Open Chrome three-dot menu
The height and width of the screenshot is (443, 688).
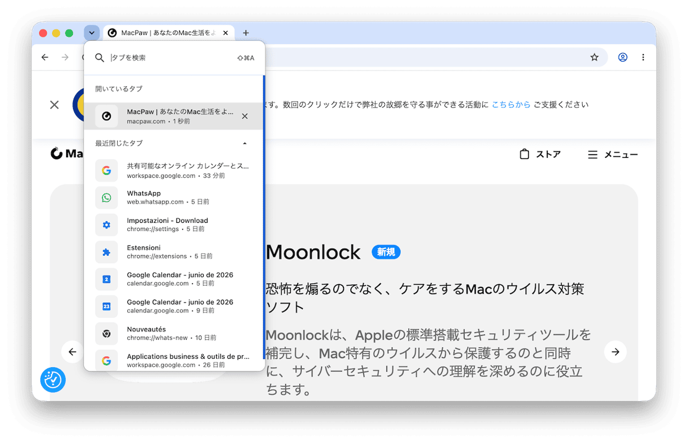643,57
